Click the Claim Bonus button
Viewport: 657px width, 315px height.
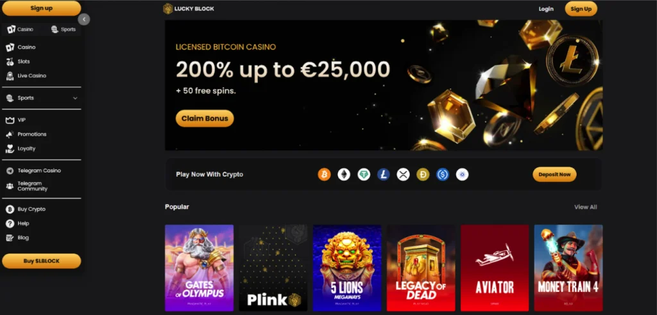(x=205, y=118)
